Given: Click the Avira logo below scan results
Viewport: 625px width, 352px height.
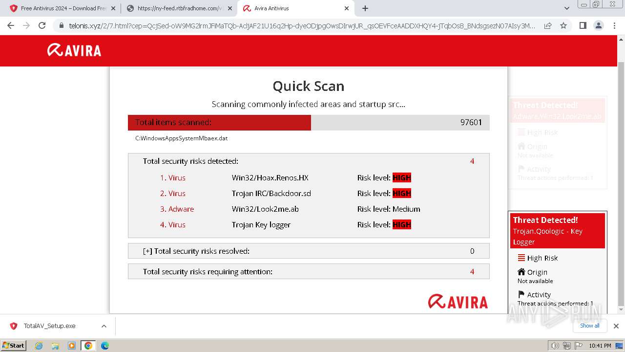Looking at the screenshot, I should (x=458, y=302).
